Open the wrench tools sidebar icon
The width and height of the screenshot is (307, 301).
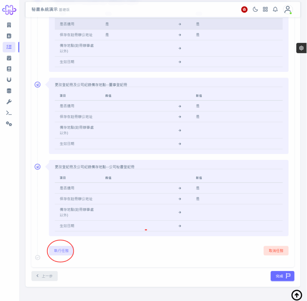pyautogui.click(x=9, y=102)
